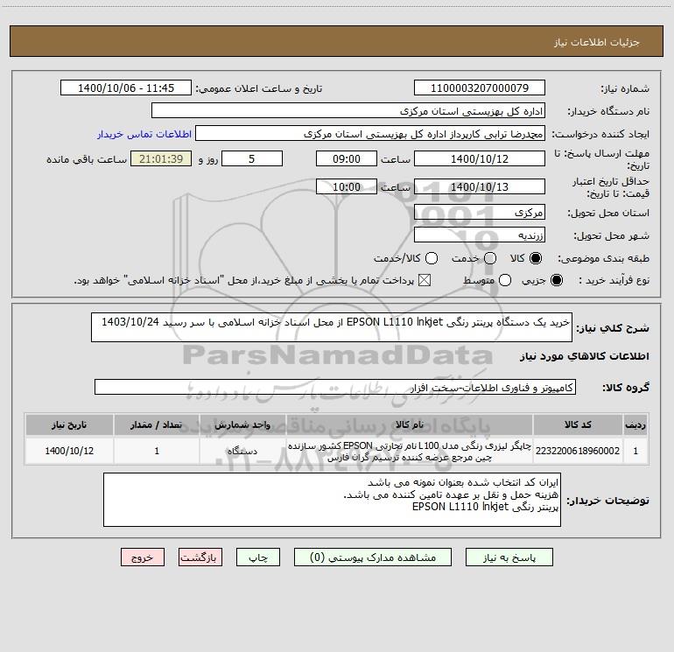This screenshot has width=674, height=652.
Task: Click the اطلاعات کالاهای مورد نیاز heading
Action: [585, 356]
